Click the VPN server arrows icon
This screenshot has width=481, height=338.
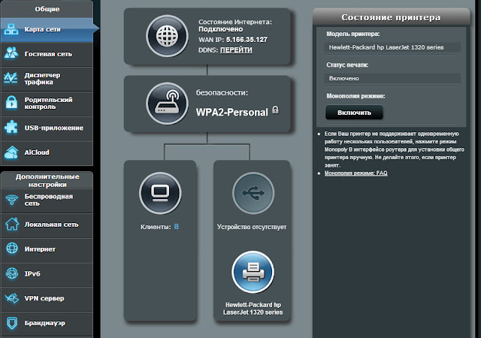[12, 297]
